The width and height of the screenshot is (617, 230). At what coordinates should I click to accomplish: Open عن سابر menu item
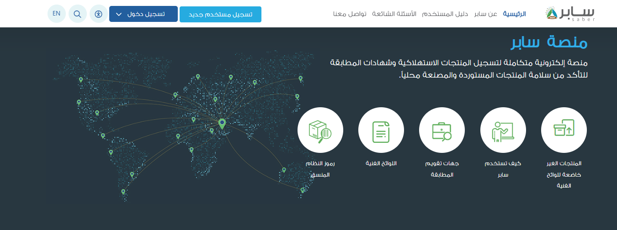point(486,14)
